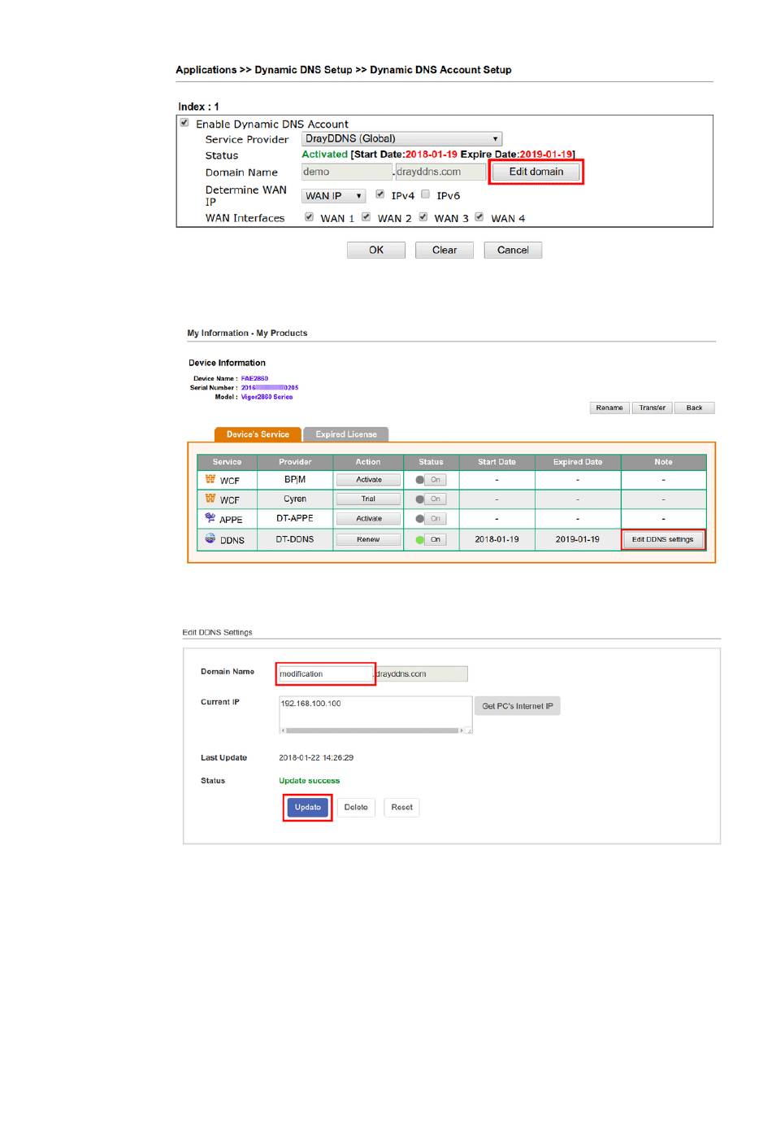This screenshot has height=1129, width=772.
Task: Click the Renew button for DDNS
Action: 368,539
